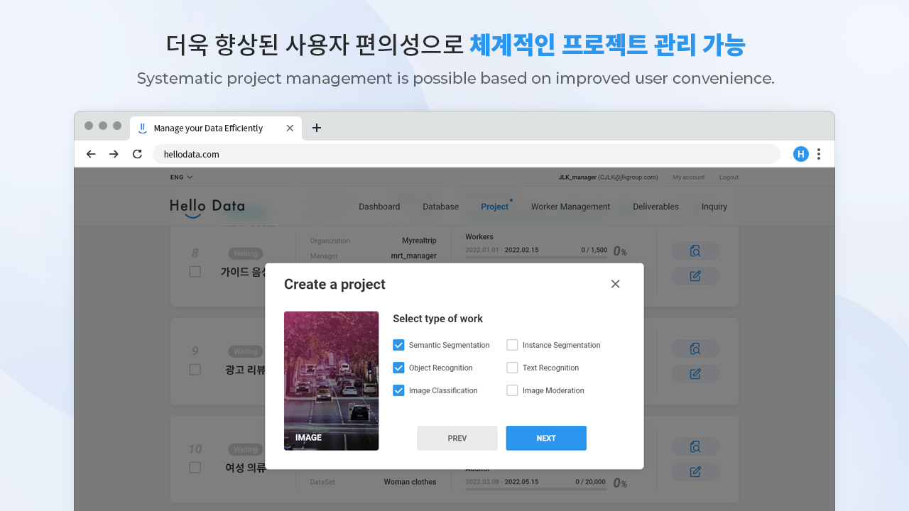909x511 pixels.
Task: Click the 'mrt_manager' manager value
Action: [x=413, y=255]
